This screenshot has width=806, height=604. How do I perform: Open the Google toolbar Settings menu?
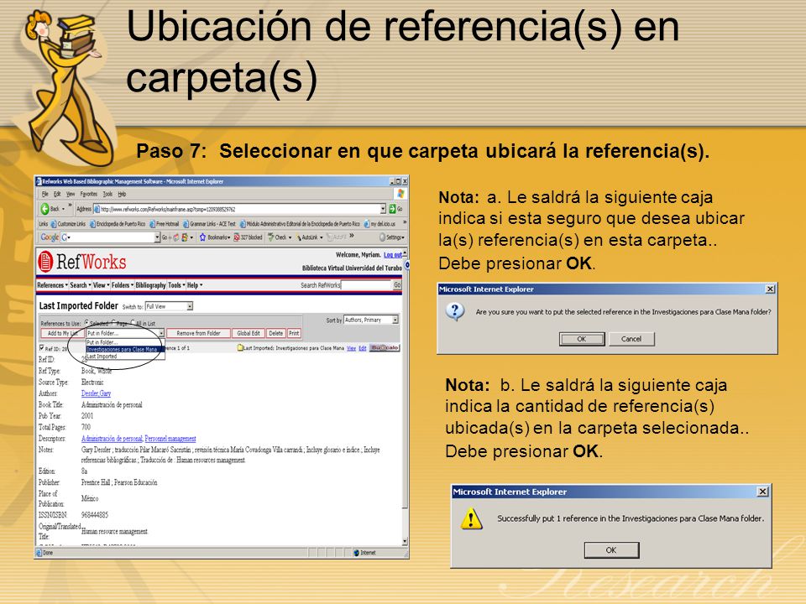click(x=392, y=237)
